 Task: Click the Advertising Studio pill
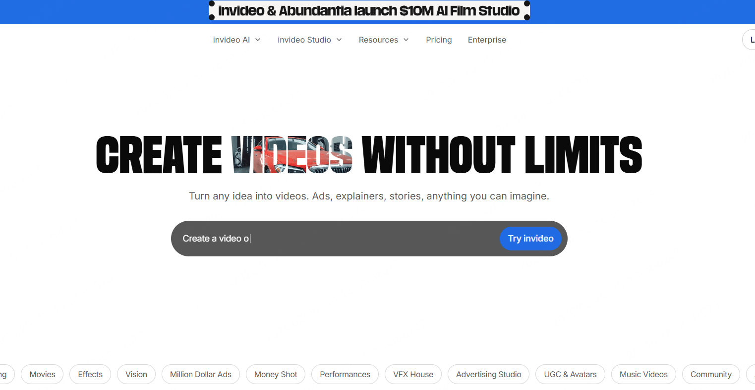[x=488, y=374]
